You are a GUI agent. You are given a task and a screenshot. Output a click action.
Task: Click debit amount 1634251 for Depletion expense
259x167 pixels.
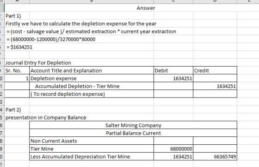coord(173,78)
